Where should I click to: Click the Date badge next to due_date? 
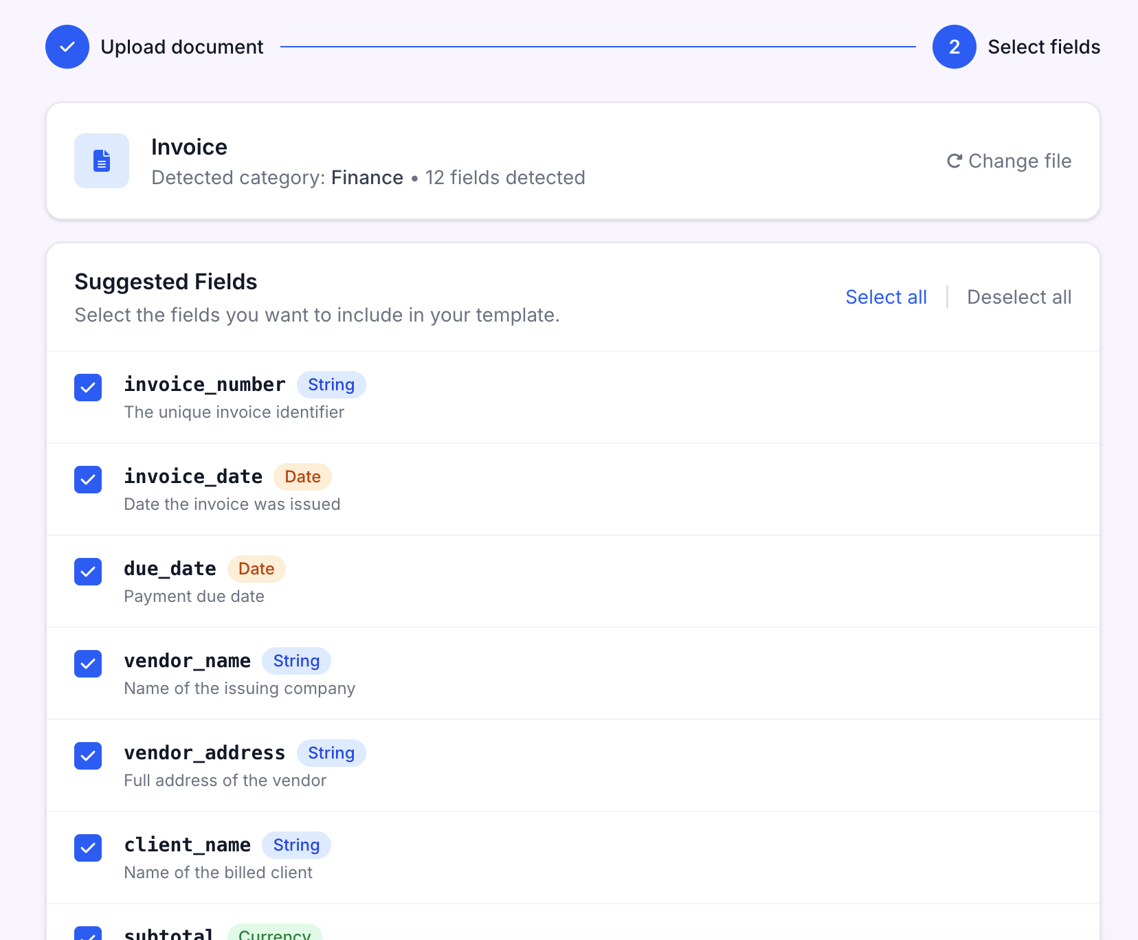click(x=256, y=569)
